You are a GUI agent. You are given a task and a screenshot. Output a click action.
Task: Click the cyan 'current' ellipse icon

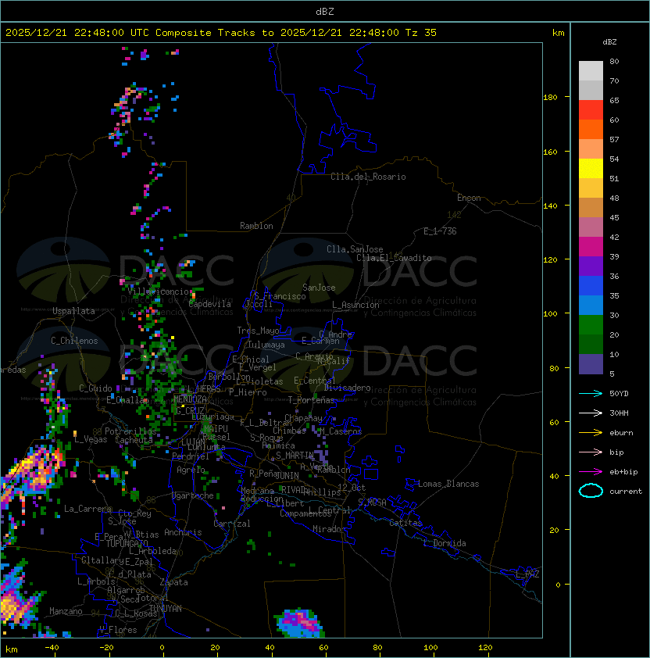591,491
